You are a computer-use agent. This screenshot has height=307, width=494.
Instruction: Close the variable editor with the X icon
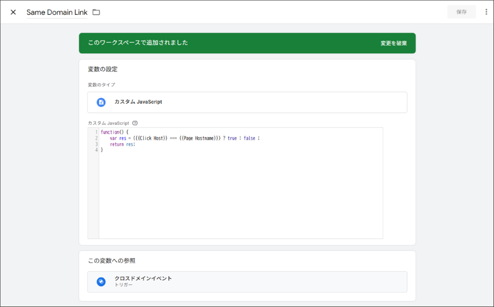click(x=13, y=12)
